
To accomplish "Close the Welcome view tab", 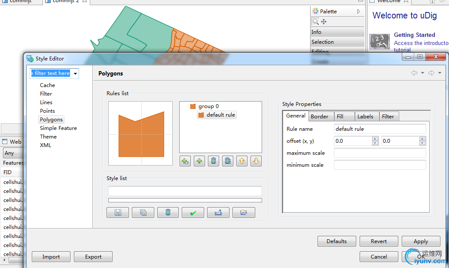I will (x=406, y=1).
